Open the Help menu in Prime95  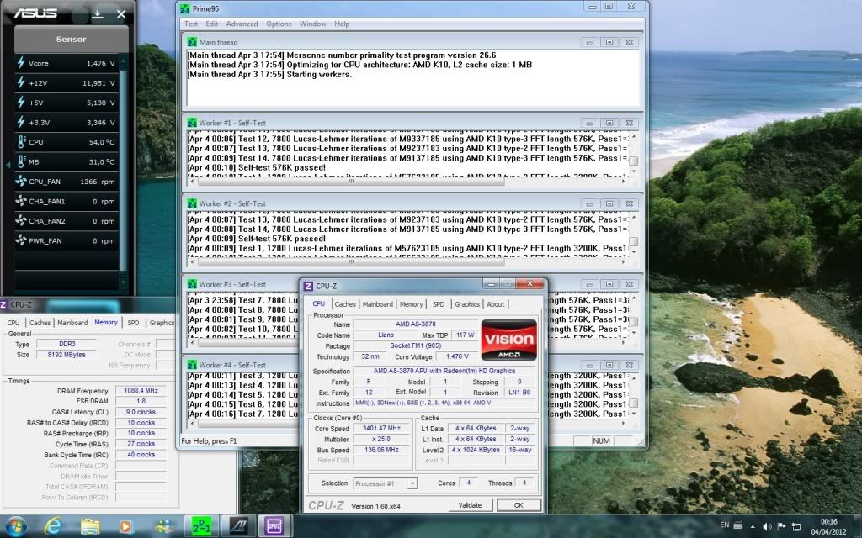(x=342, y=24)
